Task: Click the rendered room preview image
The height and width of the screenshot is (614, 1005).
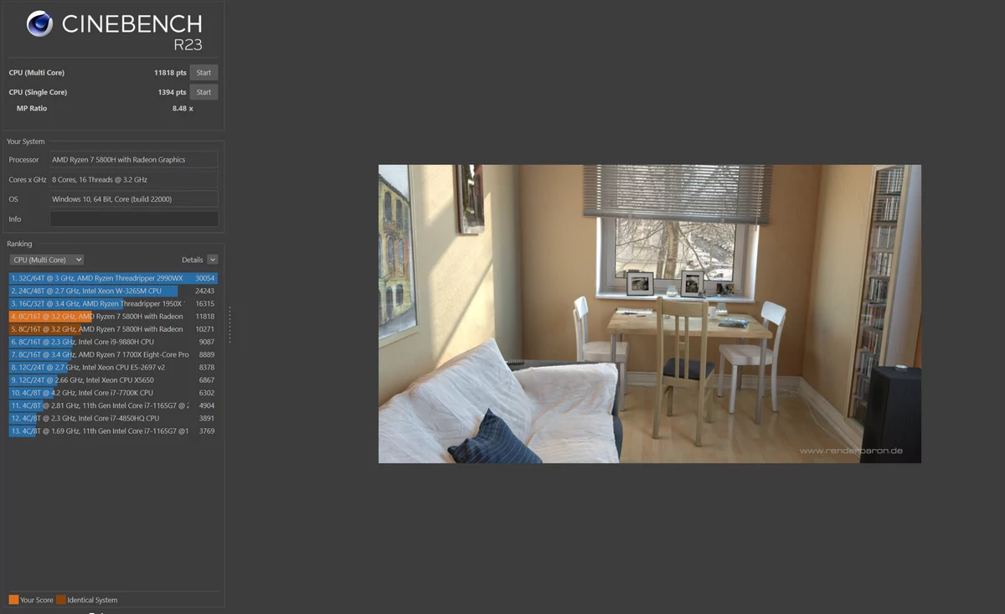Action: coord(650,313)
